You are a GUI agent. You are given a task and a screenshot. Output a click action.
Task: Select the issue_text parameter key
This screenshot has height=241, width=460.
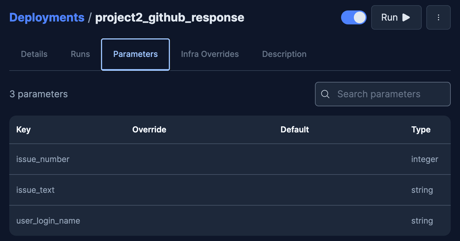[35, 190]
